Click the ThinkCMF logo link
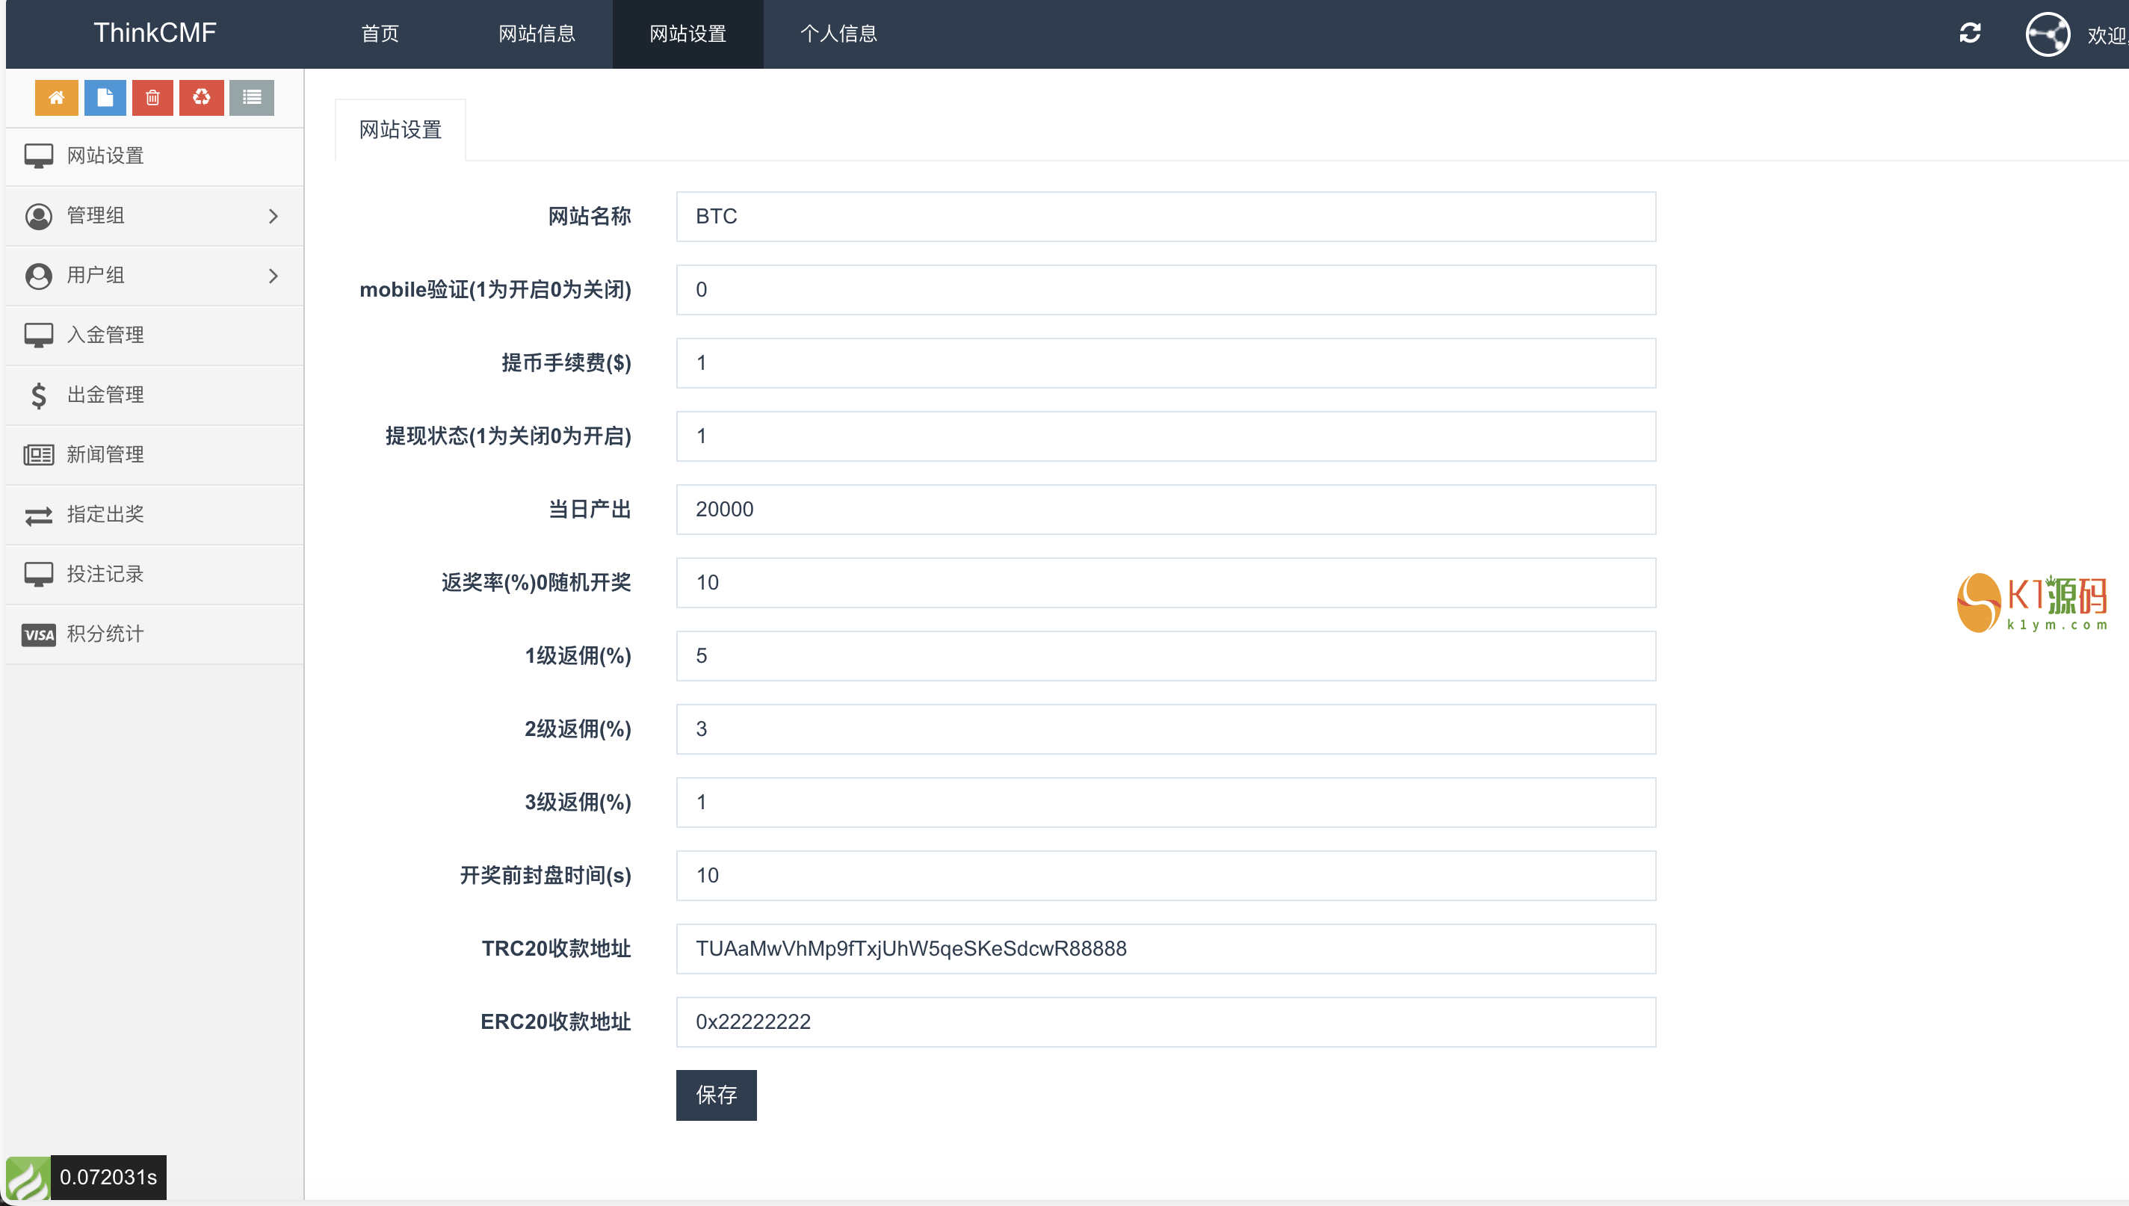The width and height of the screenshot is (2129, 1206). point(155,33)
